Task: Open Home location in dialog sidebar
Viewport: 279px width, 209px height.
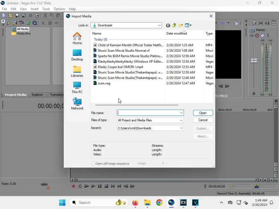Action: click(x=77, y=38)
